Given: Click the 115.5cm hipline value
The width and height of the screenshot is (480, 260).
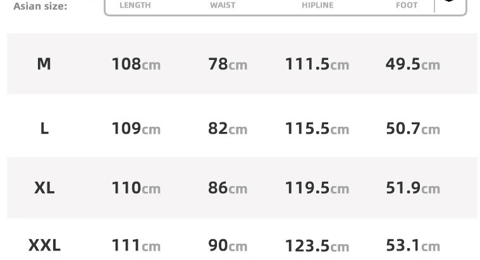Looking at the screenshot, I should 317,129.
